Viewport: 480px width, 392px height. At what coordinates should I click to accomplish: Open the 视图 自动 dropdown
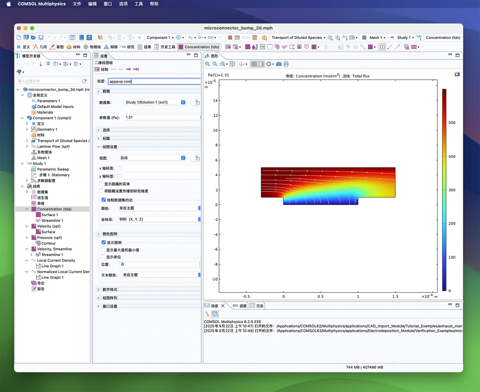[152, 158]
